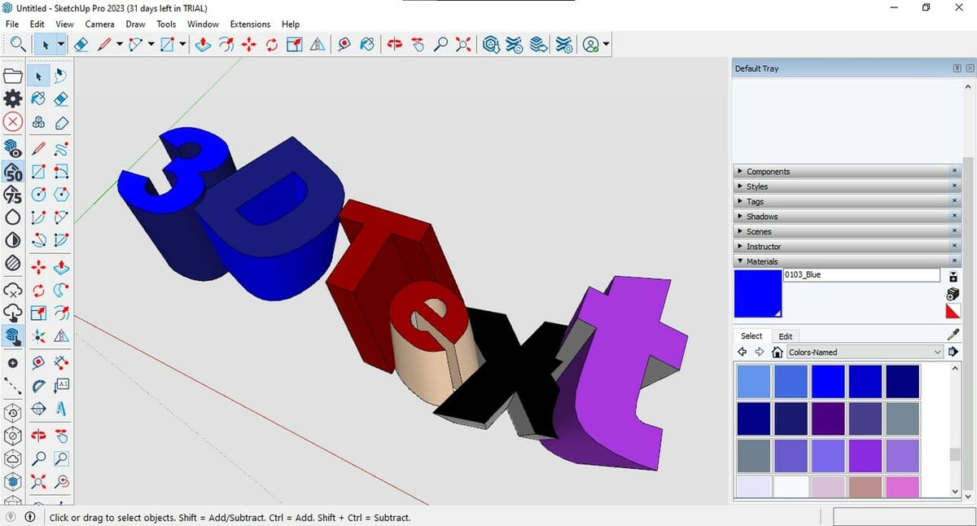Select the Freehand tool in left toolbar
The image size is (977, 526).
click(61, 148)
